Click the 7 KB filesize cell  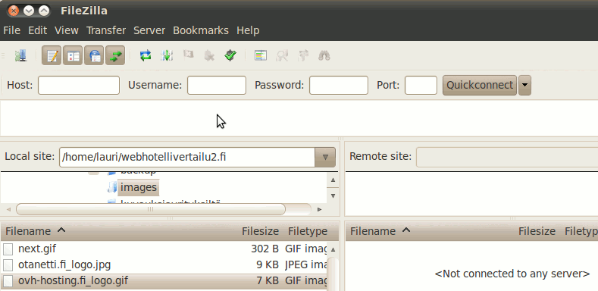point(268,280)
